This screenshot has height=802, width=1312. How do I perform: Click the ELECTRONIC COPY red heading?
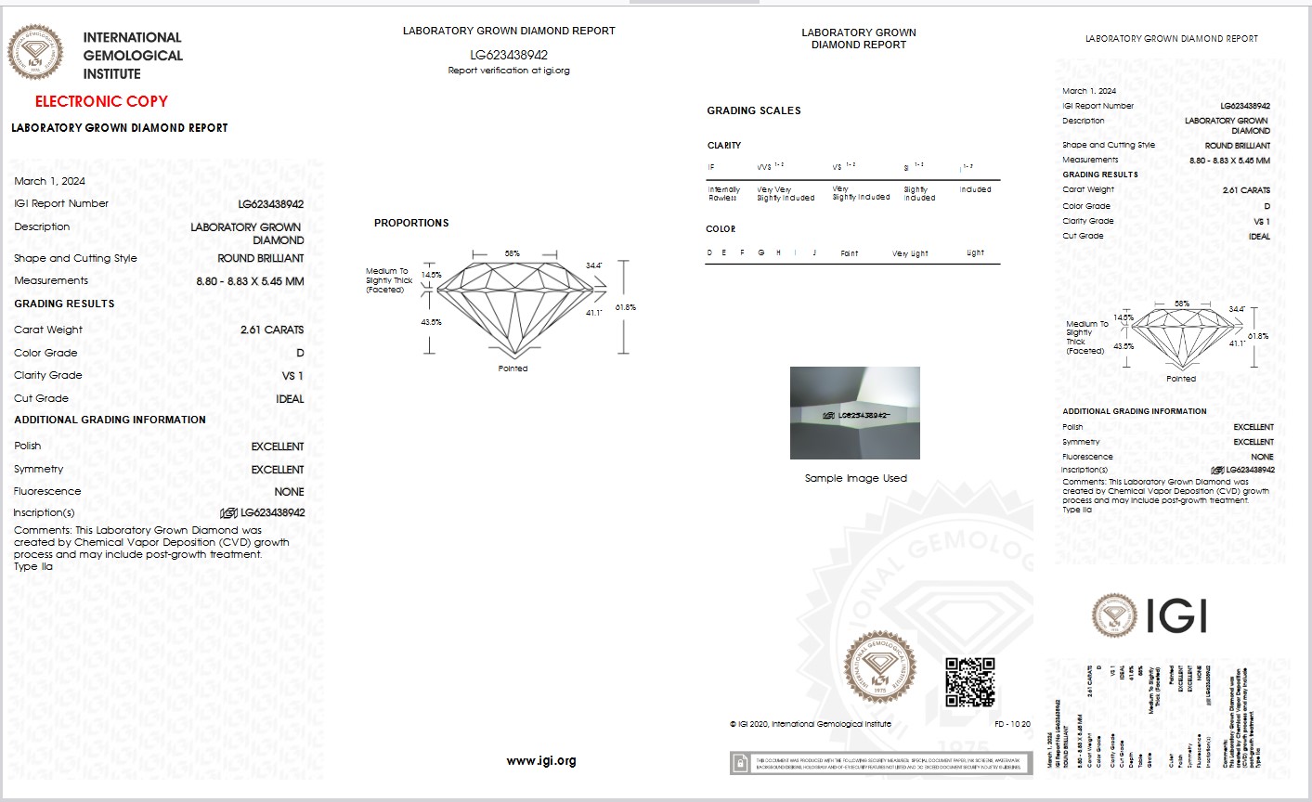click(x=101, y=102)
